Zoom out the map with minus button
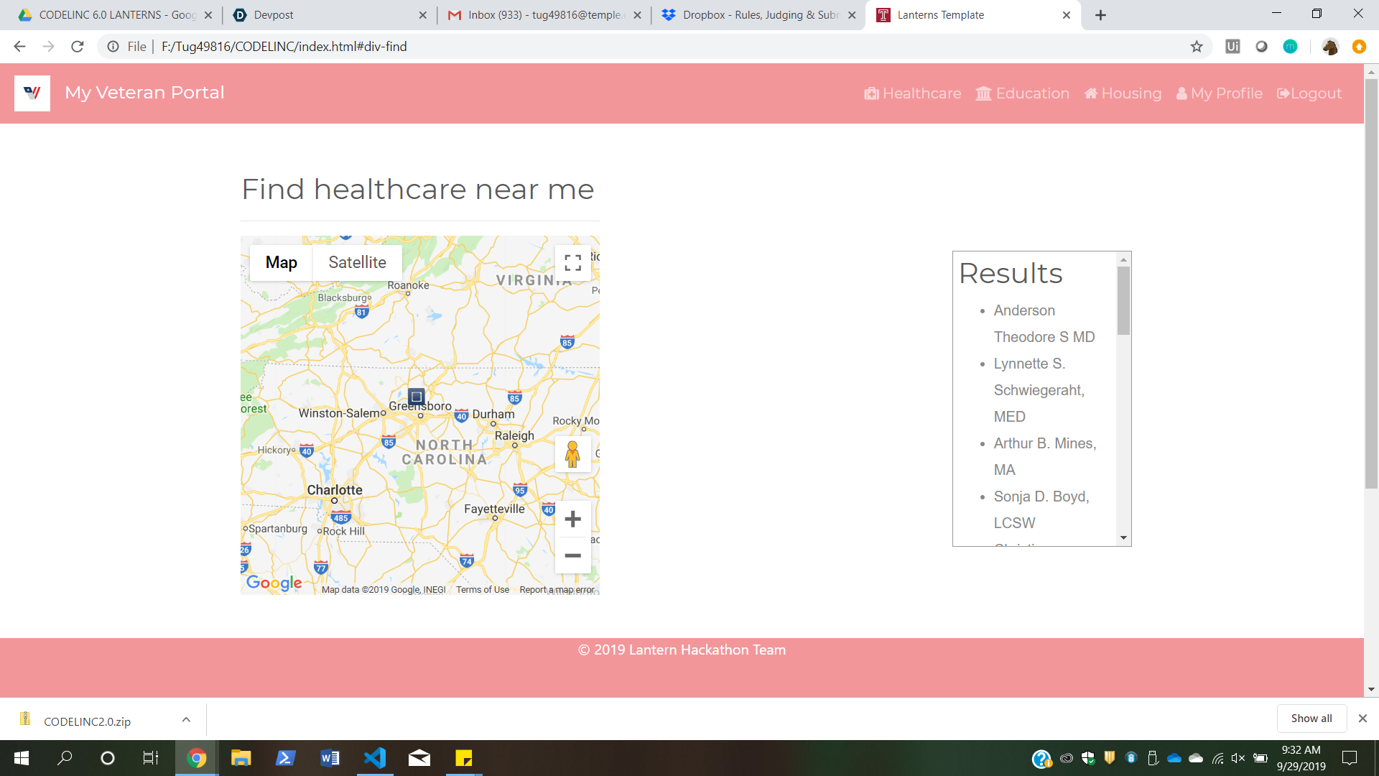Viewport: 1379px width, 776px height. (572, 555)
